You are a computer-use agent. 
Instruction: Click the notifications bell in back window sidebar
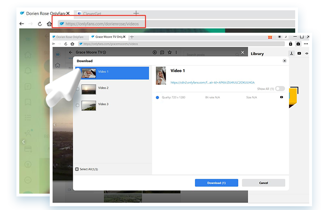(28, 71)
